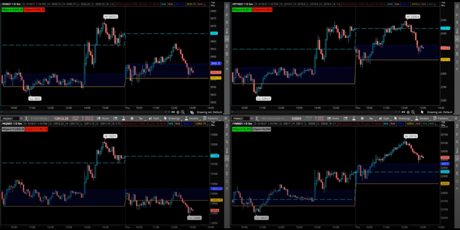
Task: Select the pan arrows tool below /ESM21 chart
Action: point(173,112)
